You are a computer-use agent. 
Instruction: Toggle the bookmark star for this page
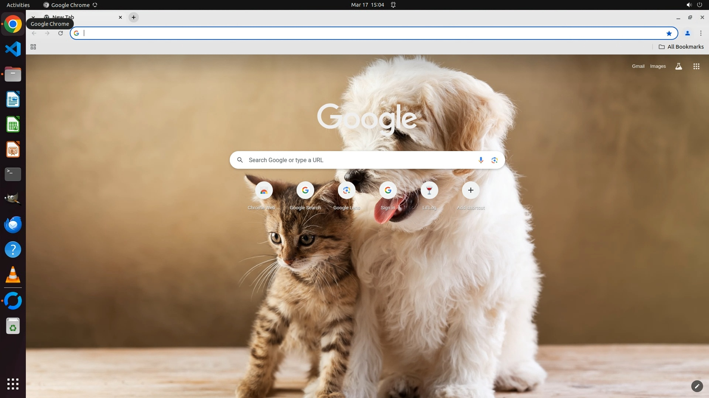point(669,33)
